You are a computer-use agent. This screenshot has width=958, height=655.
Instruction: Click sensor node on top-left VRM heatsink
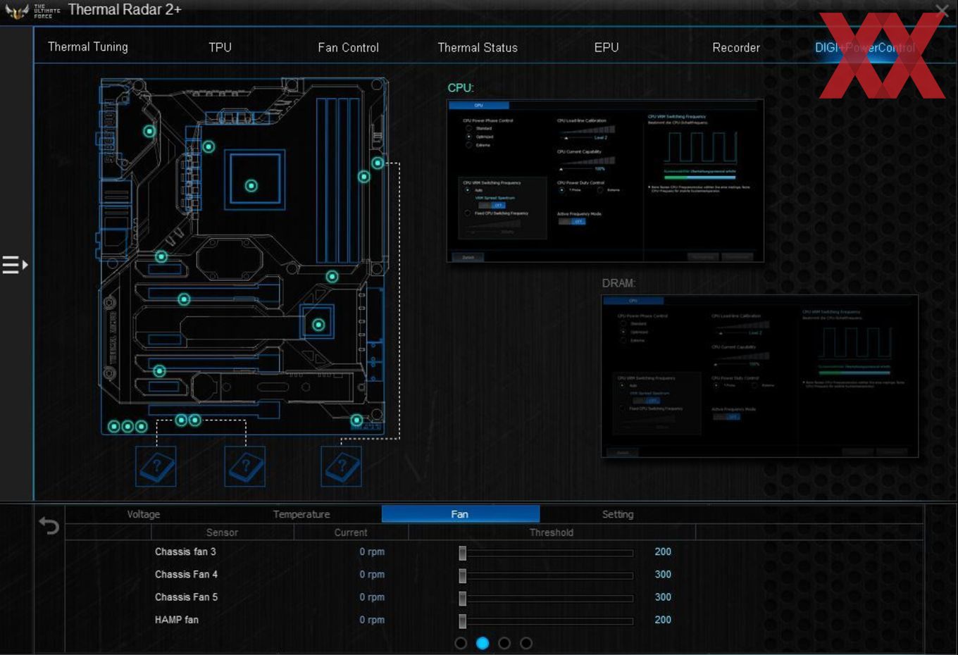(x=149, y=131)
